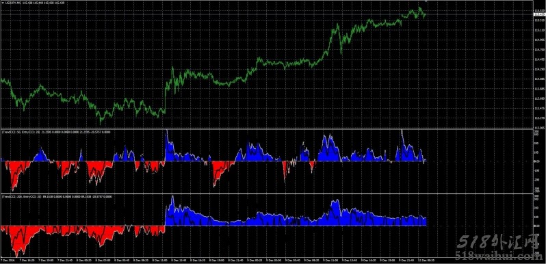Click the green price line's lowest dip
Screen dimensions: 546x264
(101, 122)
